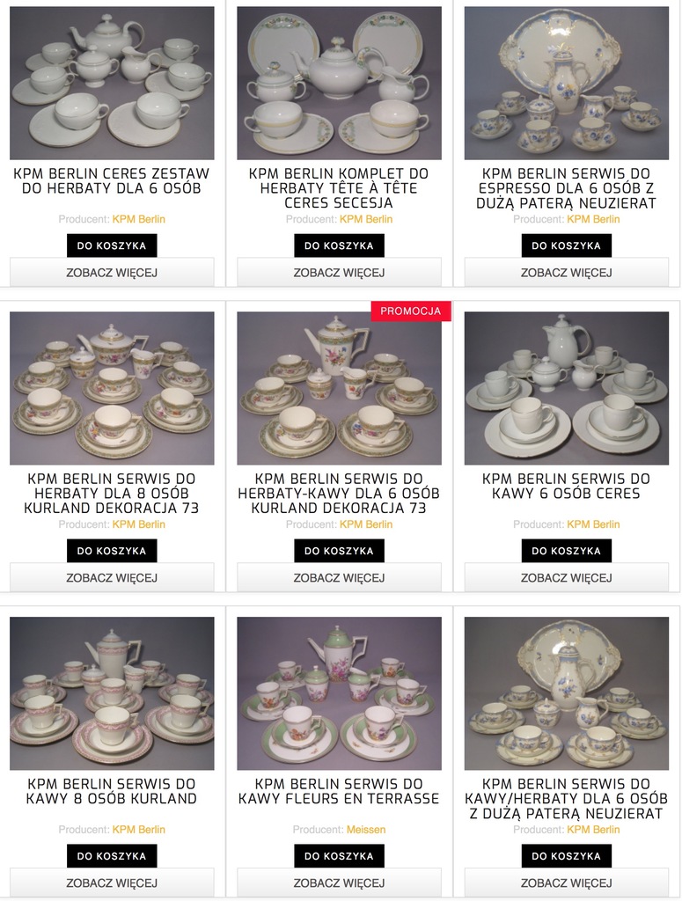The image size is (682, 901).
Task: Open the Fleurs en Terrasse coffee set photo
Action: (339, 693)
